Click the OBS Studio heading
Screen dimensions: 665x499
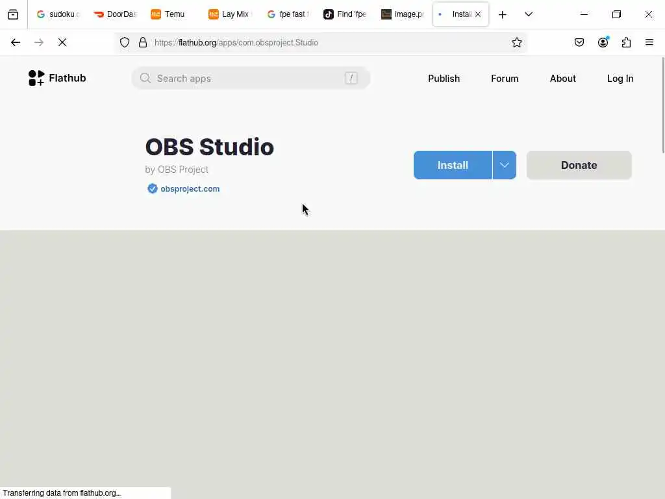coord(210,147)
